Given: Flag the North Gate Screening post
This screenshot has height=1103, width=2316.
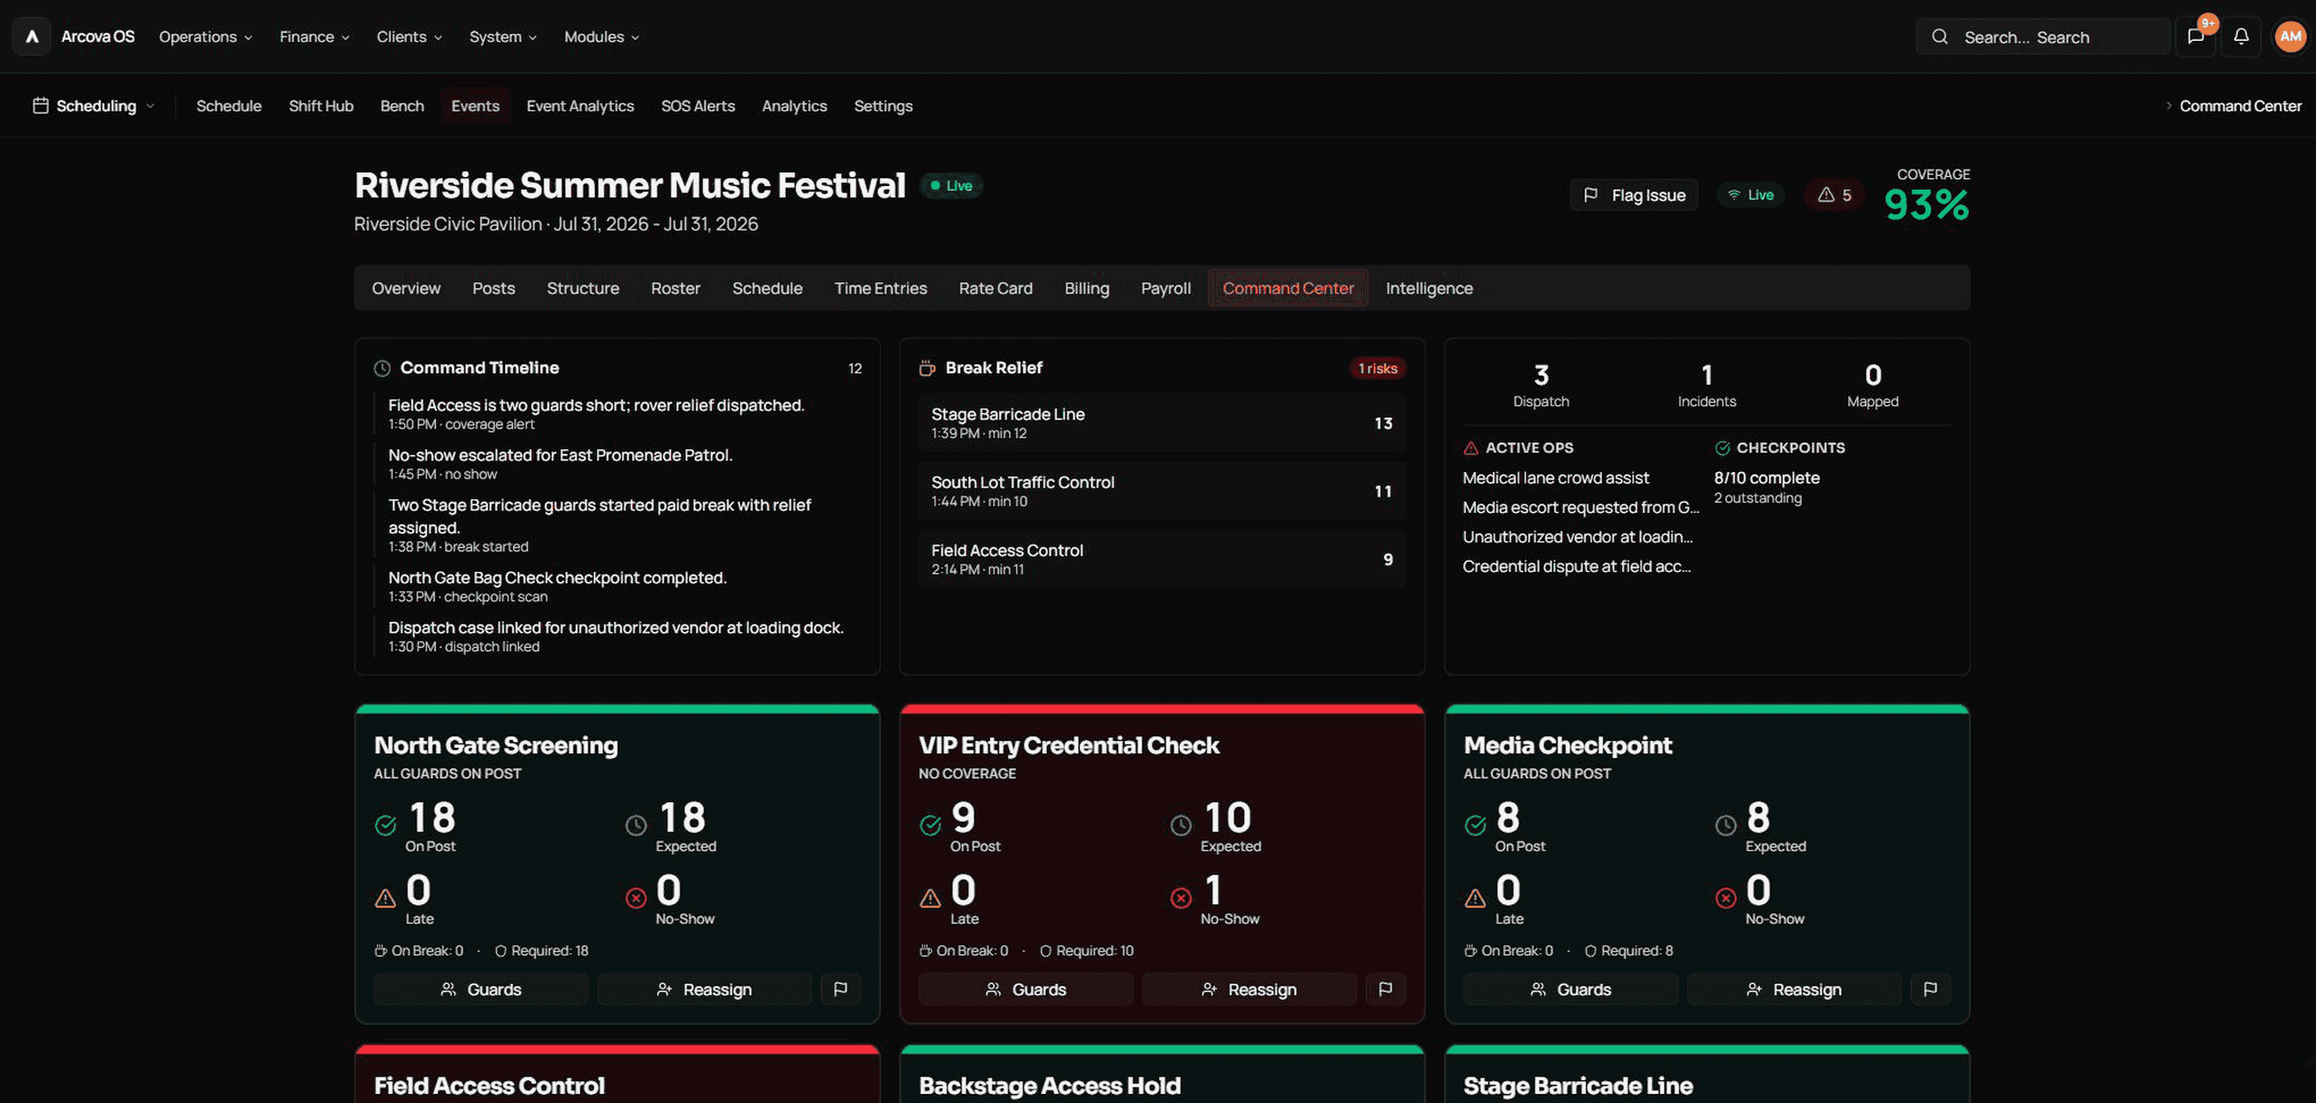Looking at the screenshot, I should [840, 989].
